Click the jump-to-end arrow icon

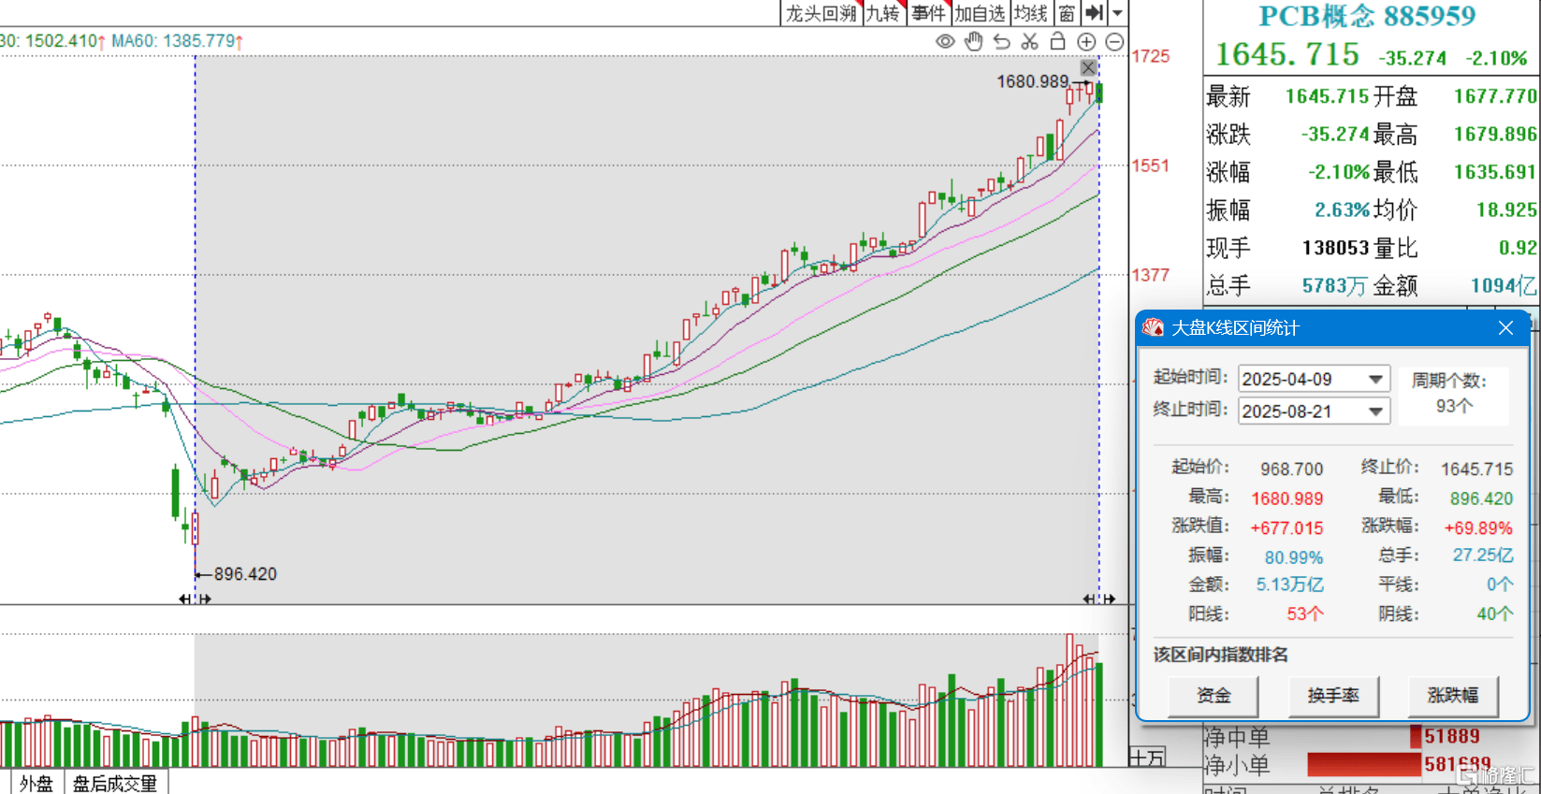tap(1094, 13)
